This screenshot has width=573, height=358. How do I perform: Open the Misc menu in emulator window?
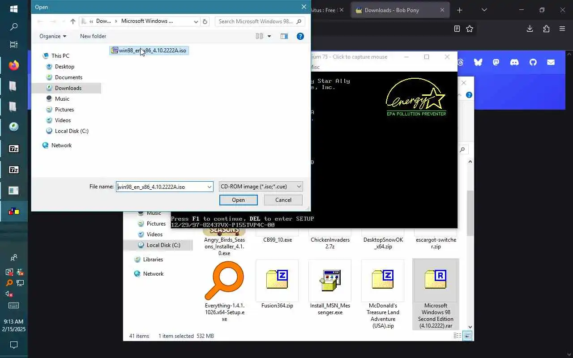click(x=315, y=67)
